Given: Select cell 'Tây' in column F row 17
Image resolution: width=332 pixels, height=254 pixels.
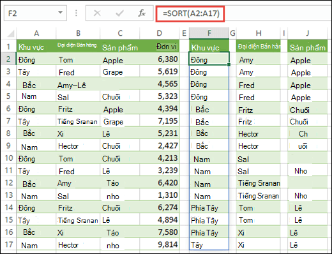Looking at the screenshot, I should 209,244.
